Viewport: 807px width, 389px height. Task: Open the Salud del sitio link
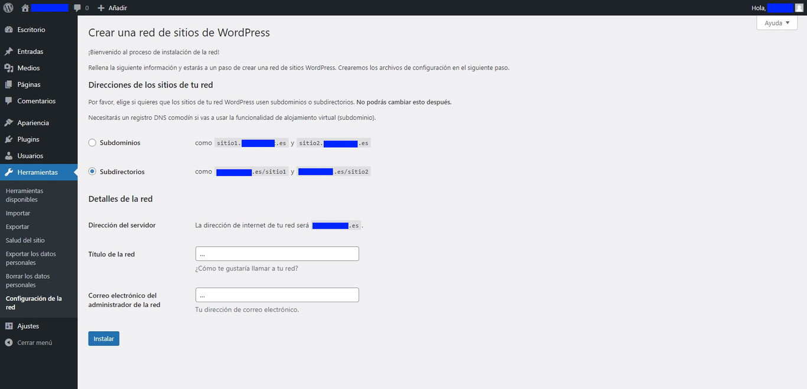pos(25,240)
